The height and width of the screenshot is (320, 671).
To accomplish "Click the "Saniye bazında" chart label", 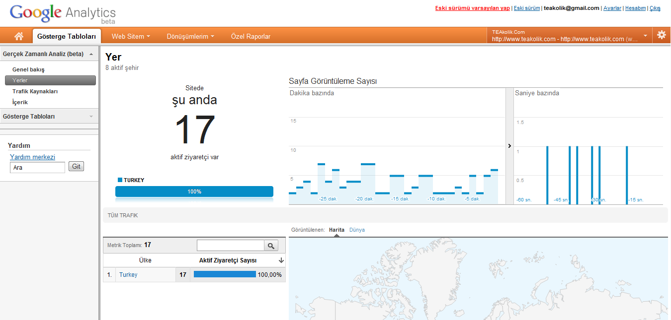I will click(x=537, y=93).
